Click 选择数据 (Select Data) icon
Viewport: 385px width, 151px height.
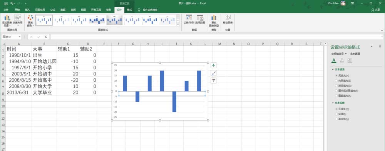(x=200, y=18)
